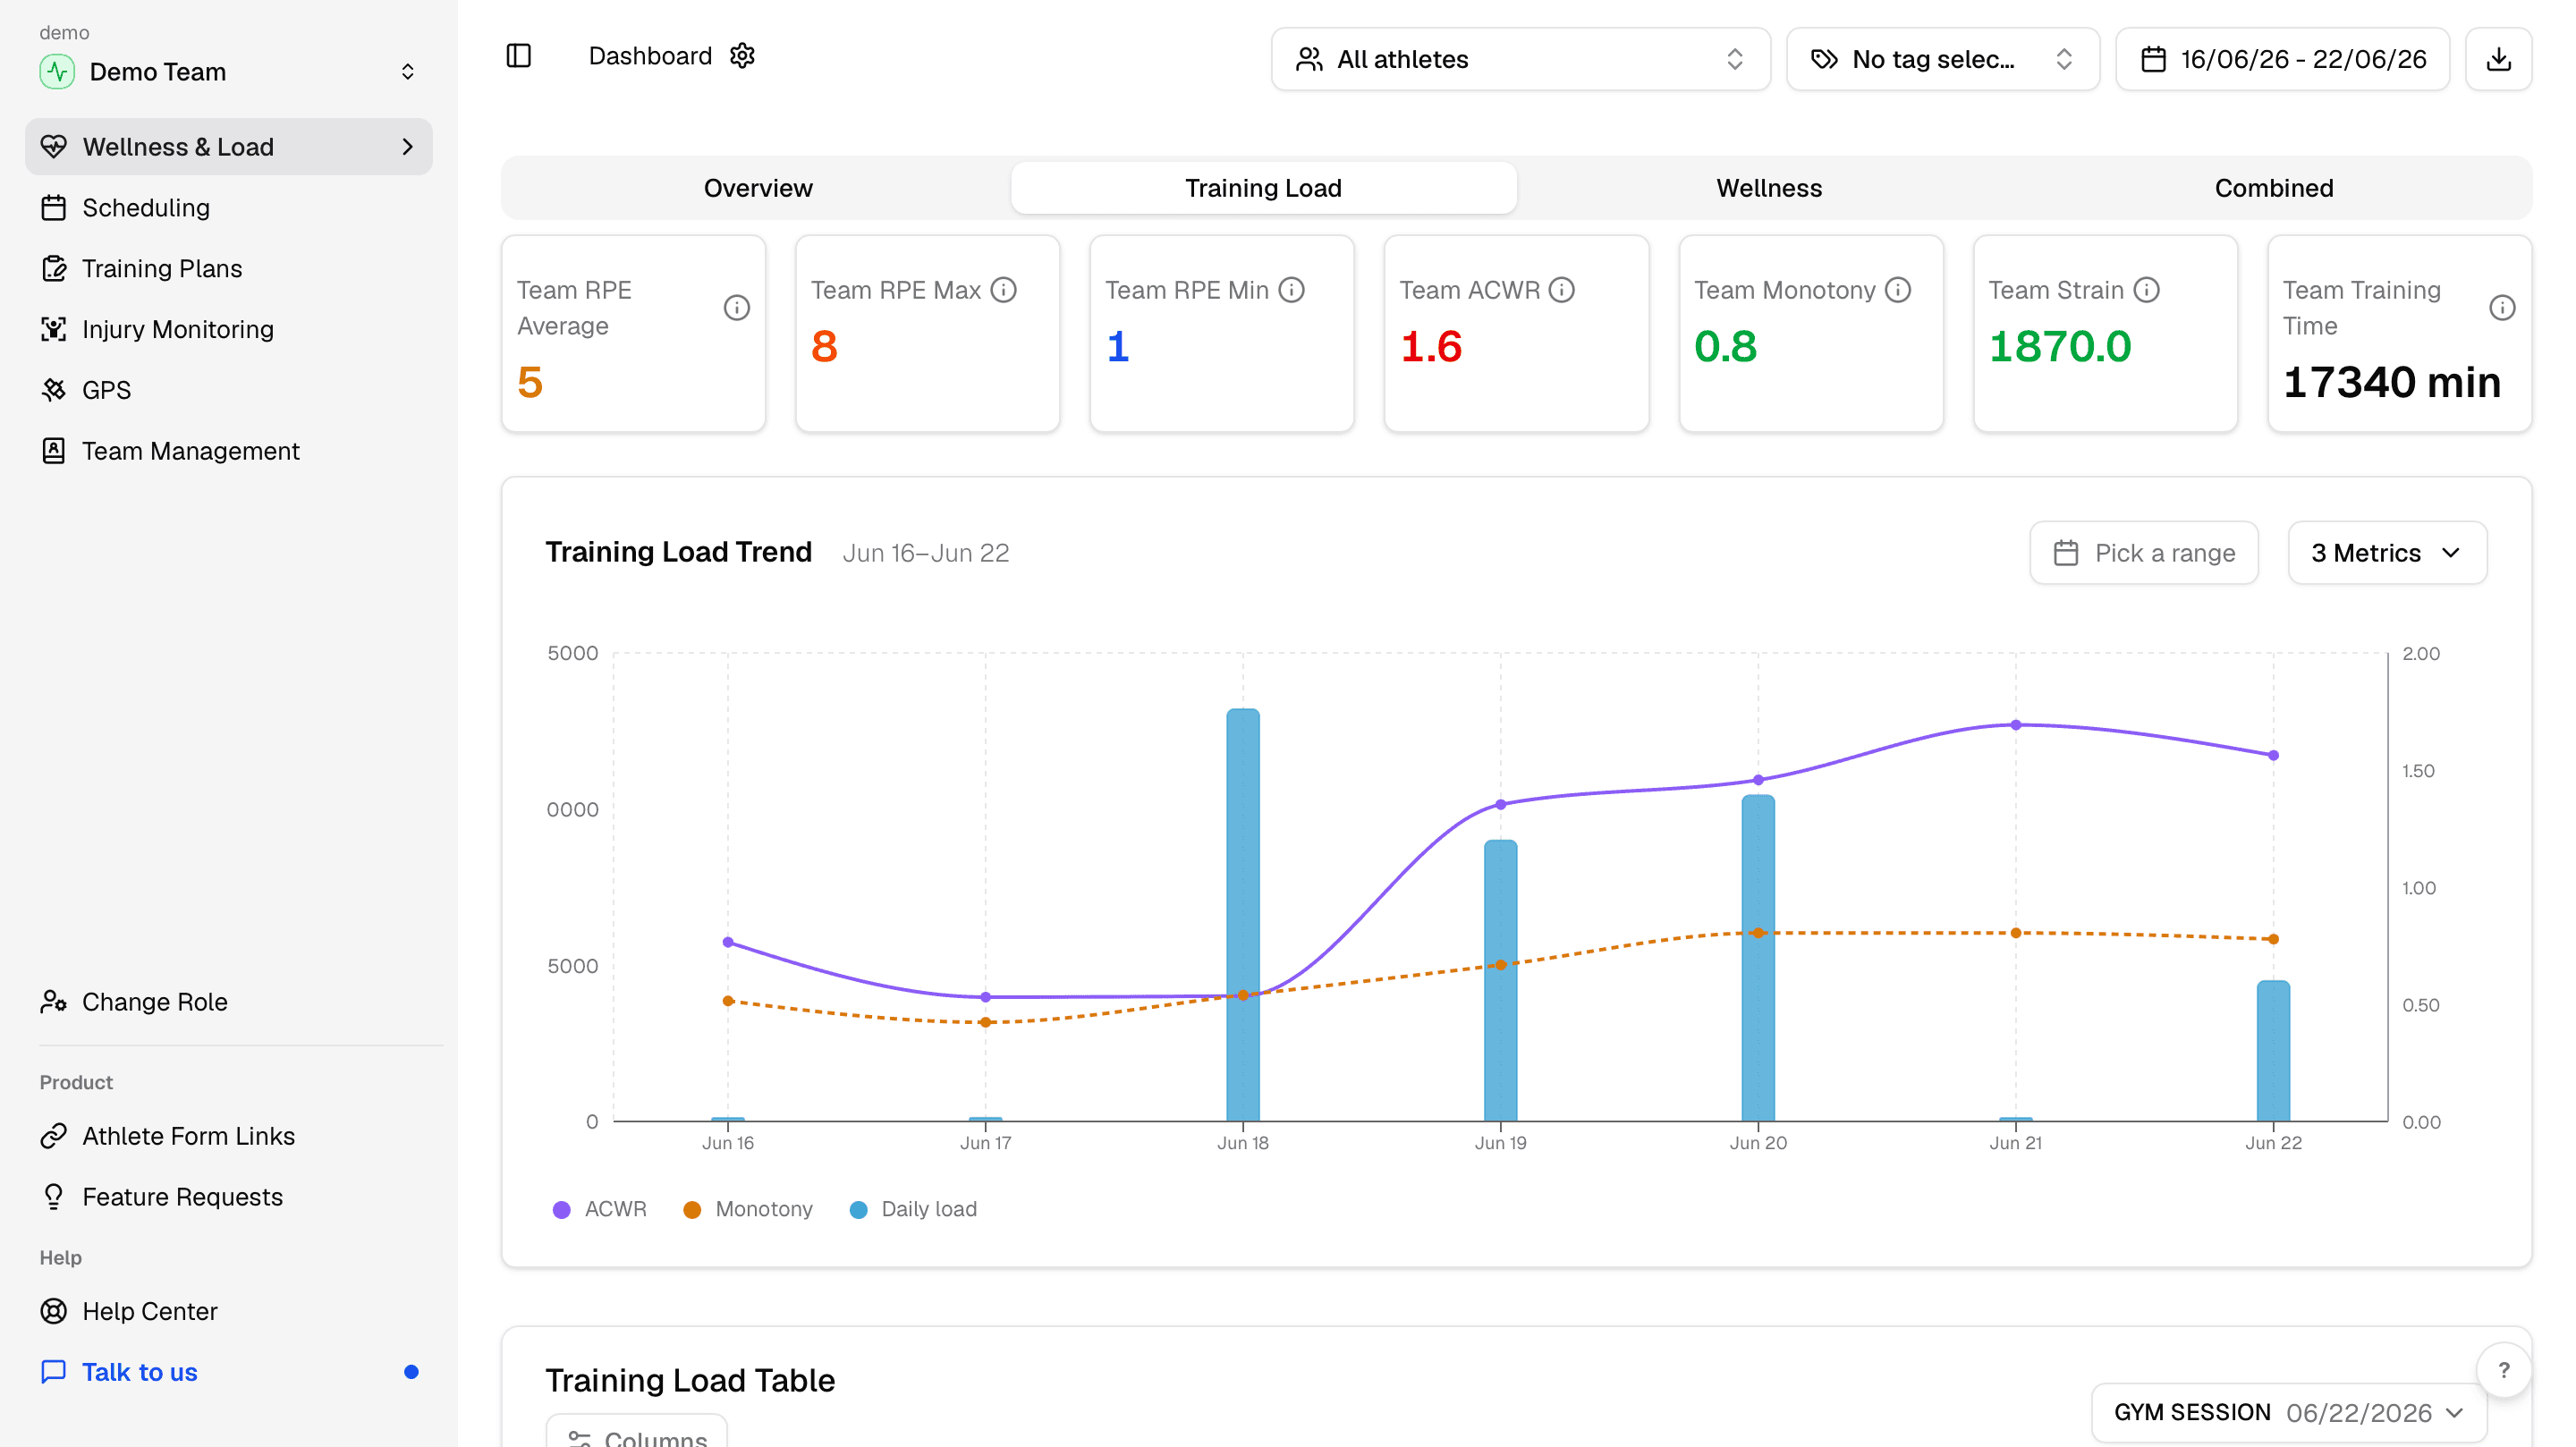This screenshot has width=2576, height=1447.
Task: Show info for Team RPE Max
Action: (1003, 290)
